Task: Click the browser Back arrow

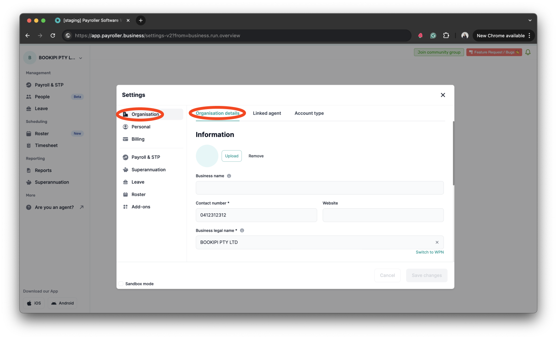Action: tap(28, 35)
